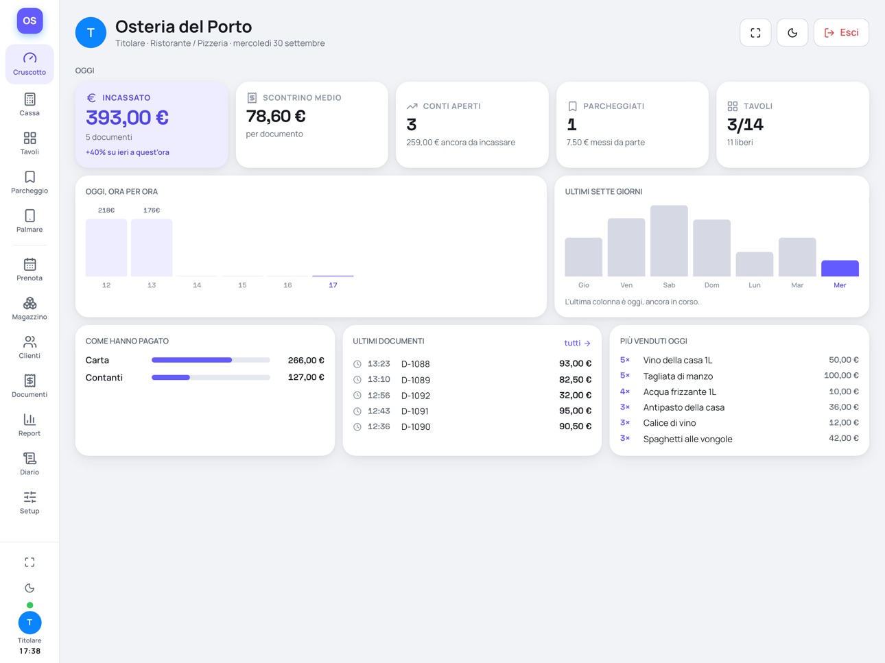Click grid icon beside Tavoli card title
Screen dimensions: 885x663
[x=733, y=106]
